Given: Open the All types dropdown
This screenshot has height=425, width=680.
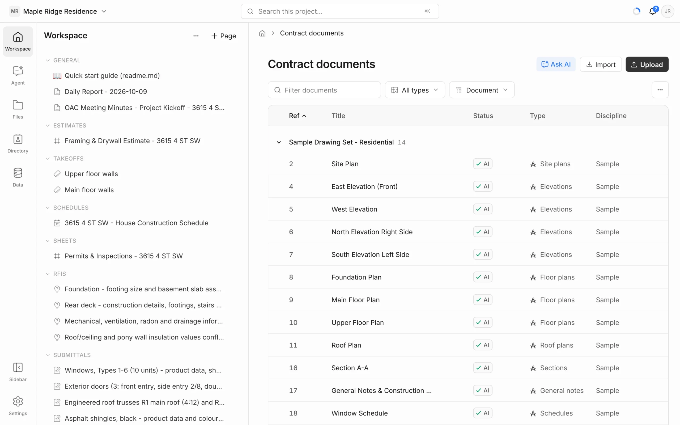Looking at the screenshot, I should tap(415, 90).
